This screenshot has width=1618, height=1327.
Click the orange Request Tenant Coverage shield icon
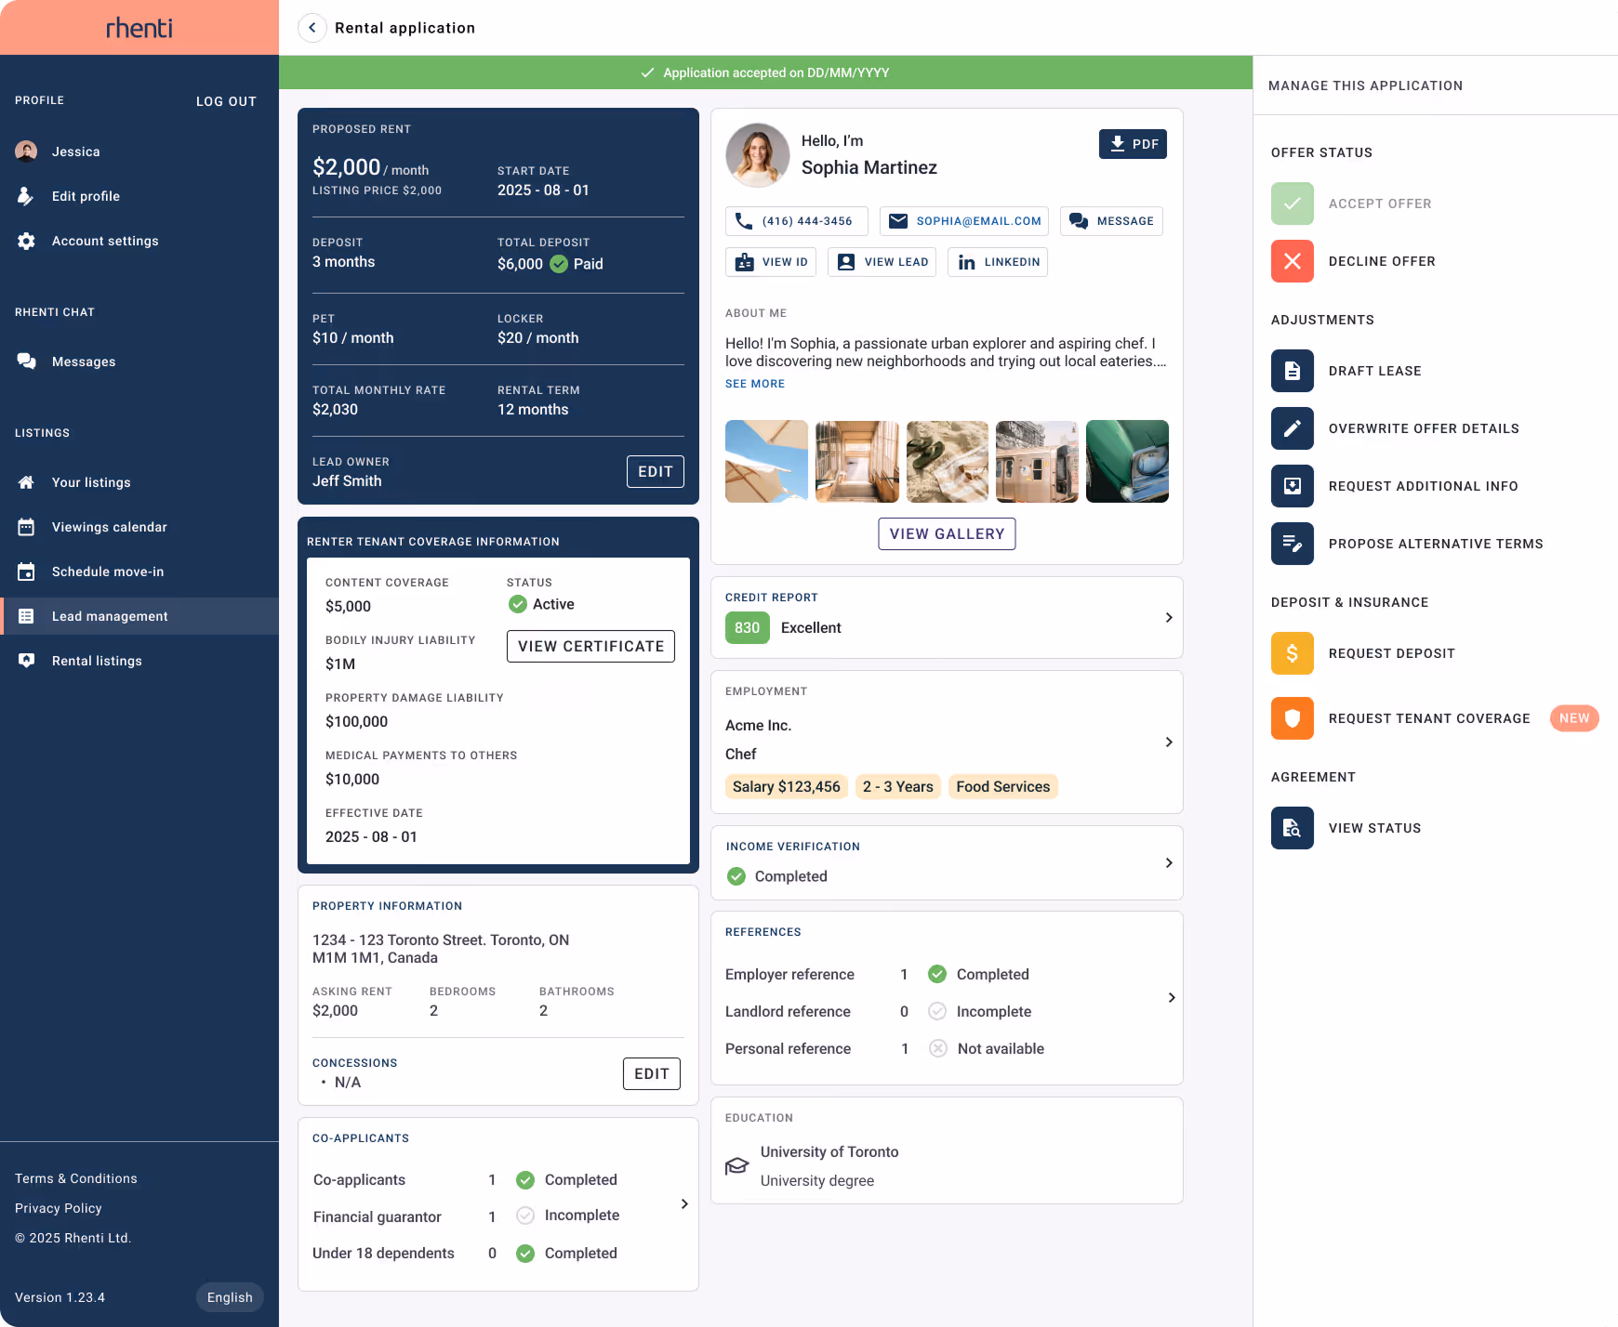[x=1293, y=718]
